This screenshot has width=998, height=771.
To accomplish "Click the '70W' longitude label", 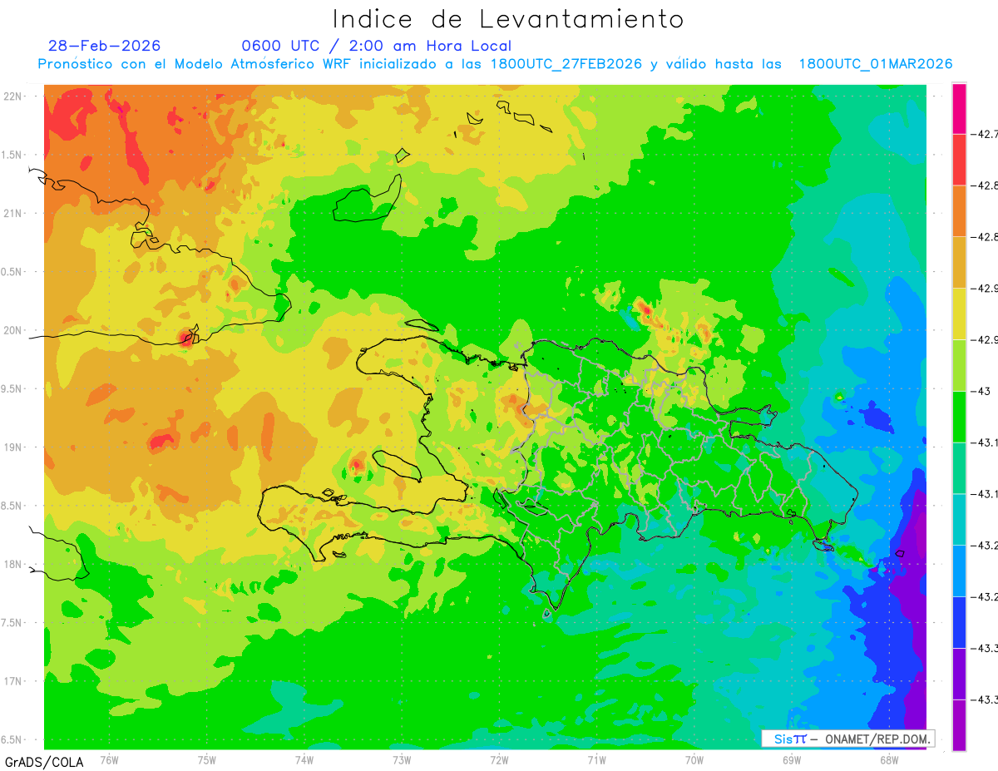I will [x=694, y=759].
